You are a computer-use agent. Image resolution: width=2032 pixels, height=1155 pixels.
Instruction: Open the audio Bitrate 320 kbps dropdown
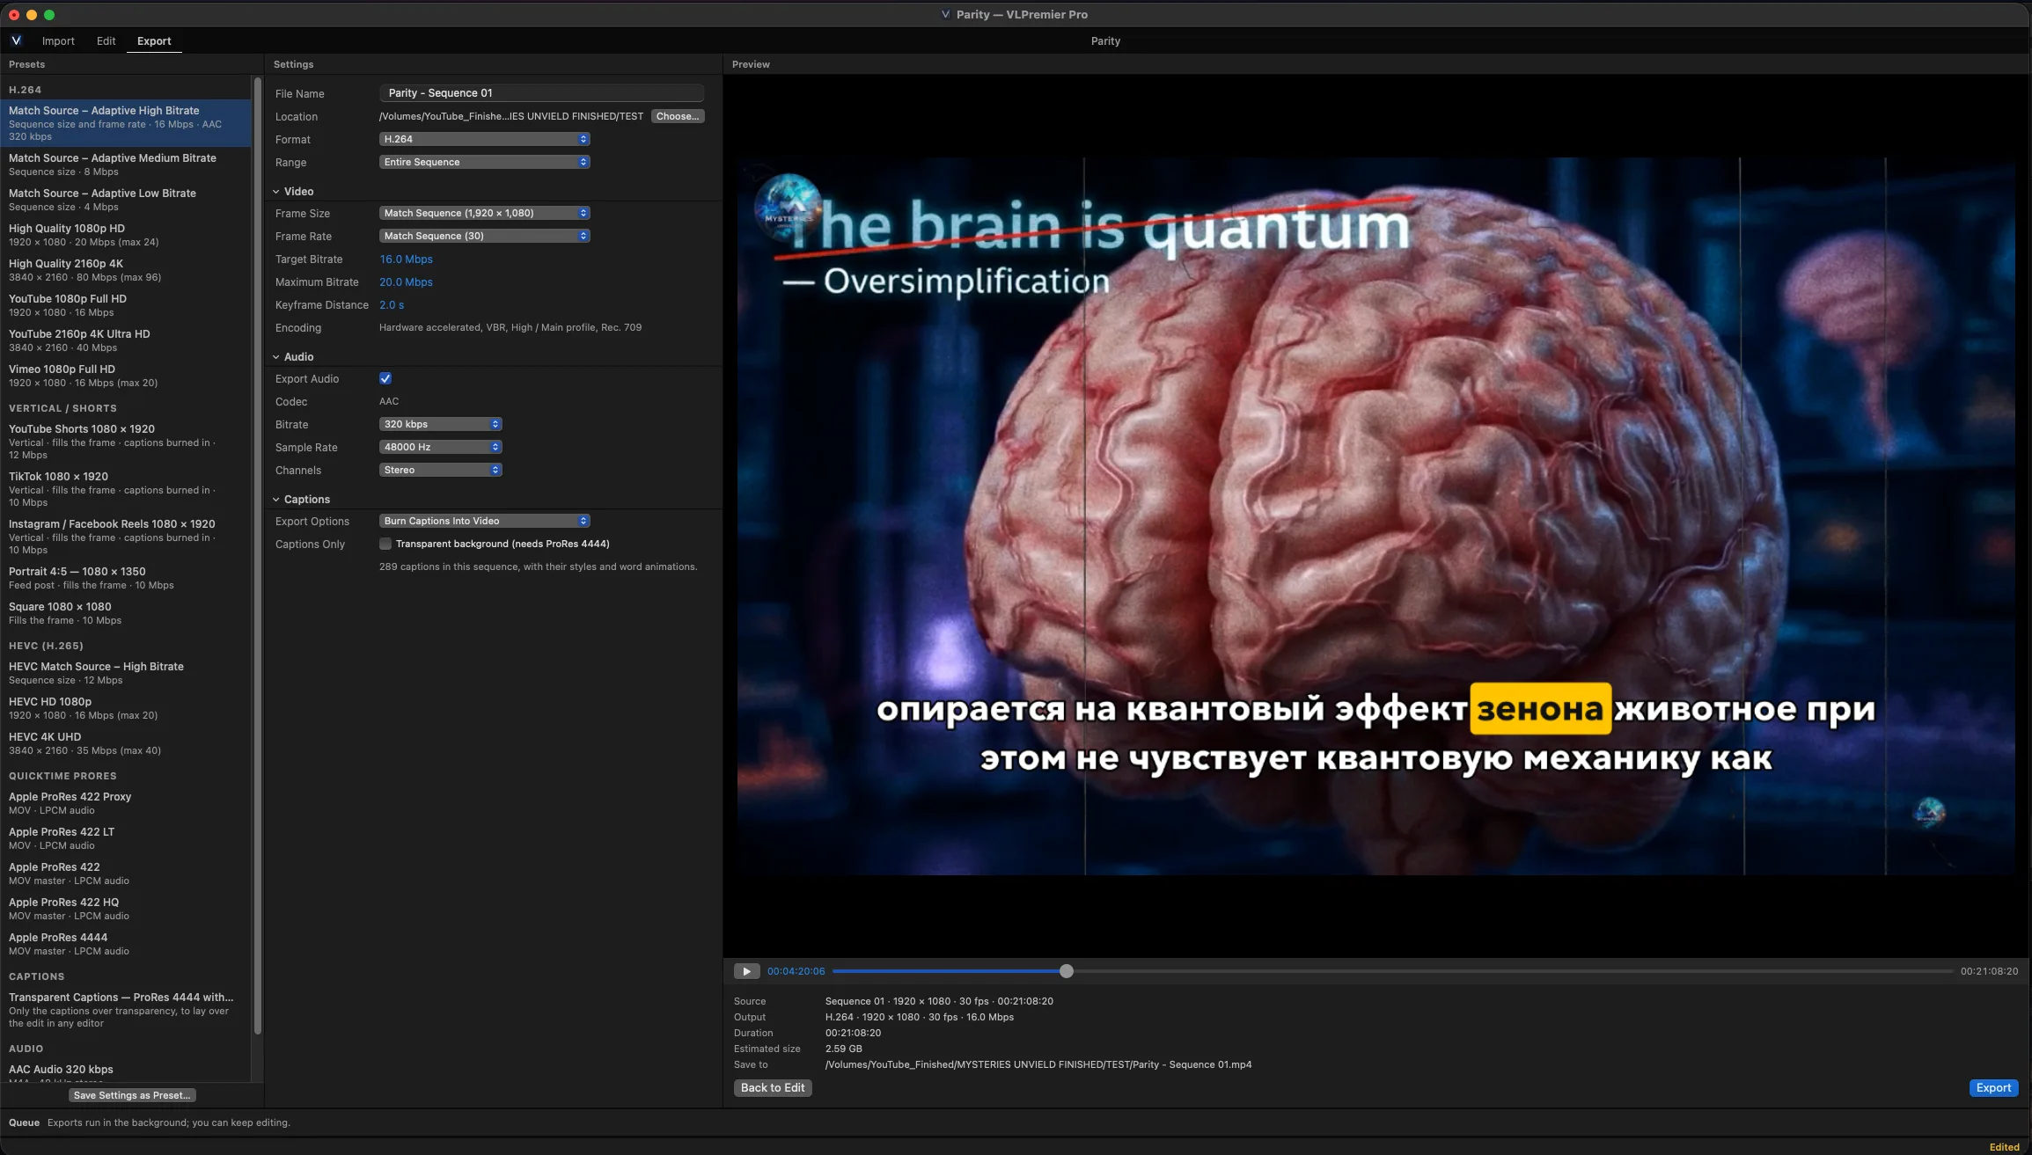440,424
